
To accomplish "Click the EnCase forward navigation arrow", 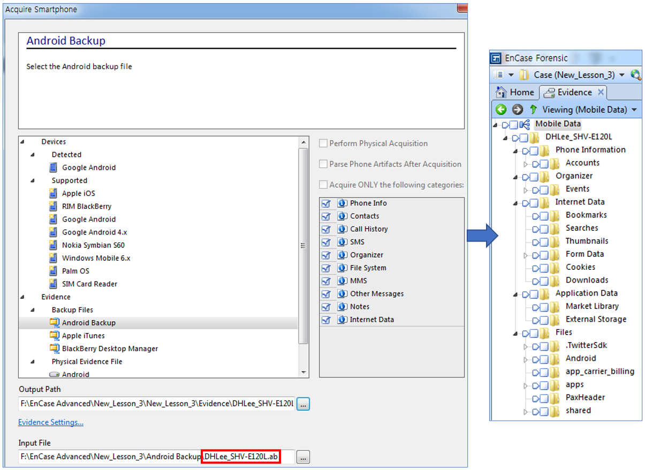I will coord(517,109).
